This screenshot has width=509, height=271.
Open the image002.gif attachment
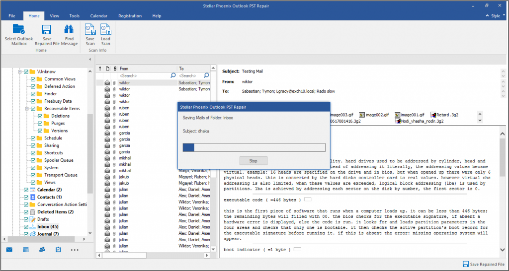(x=374, y=115)
